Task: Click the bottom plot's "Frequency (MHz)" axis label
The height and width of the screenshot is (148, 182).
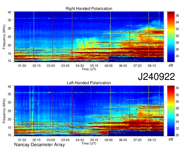Action: click(4, 111)
